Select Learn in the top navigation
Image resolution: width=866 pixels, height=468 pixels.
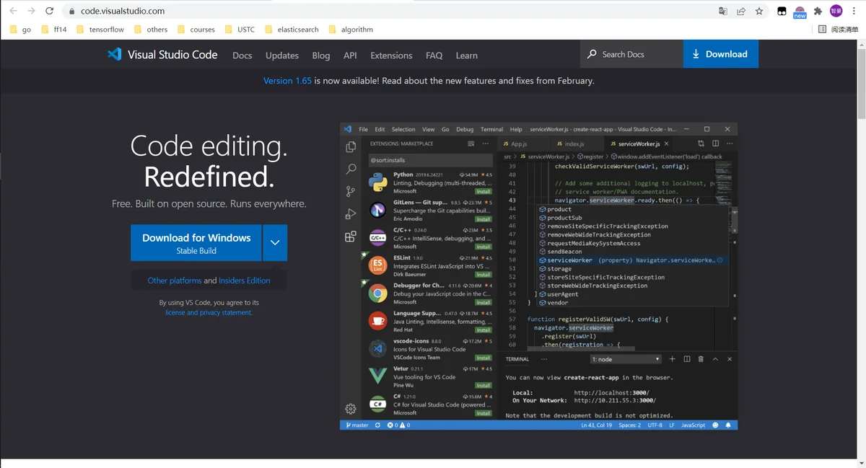pos(467,56)
